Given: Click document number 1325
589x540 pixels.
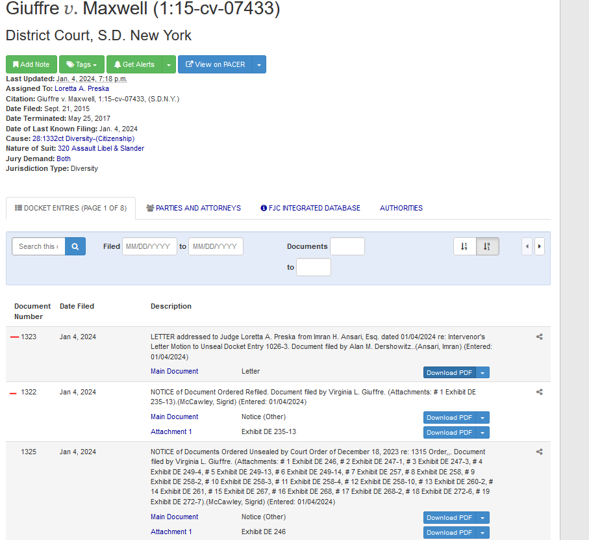Looking at the screenshot, I should (29, 452).
